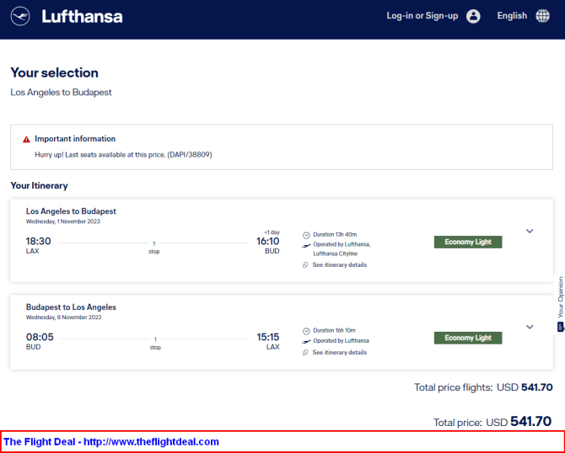Click 'Wednesday, 8 November 2023' date

(63, 317)
